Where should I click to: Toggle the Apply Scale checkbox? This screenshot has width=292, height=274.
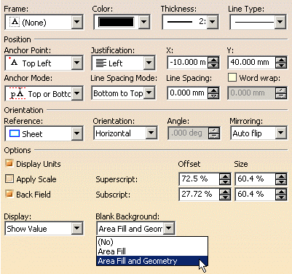9,179
